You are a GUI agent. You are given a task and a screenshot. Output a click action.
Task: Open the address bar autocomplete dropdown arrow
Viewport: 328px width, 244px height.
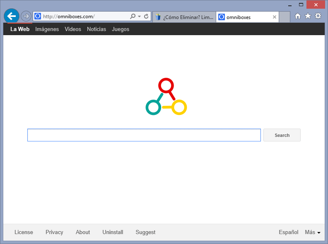pyautogui.click(x=139, y=16)
